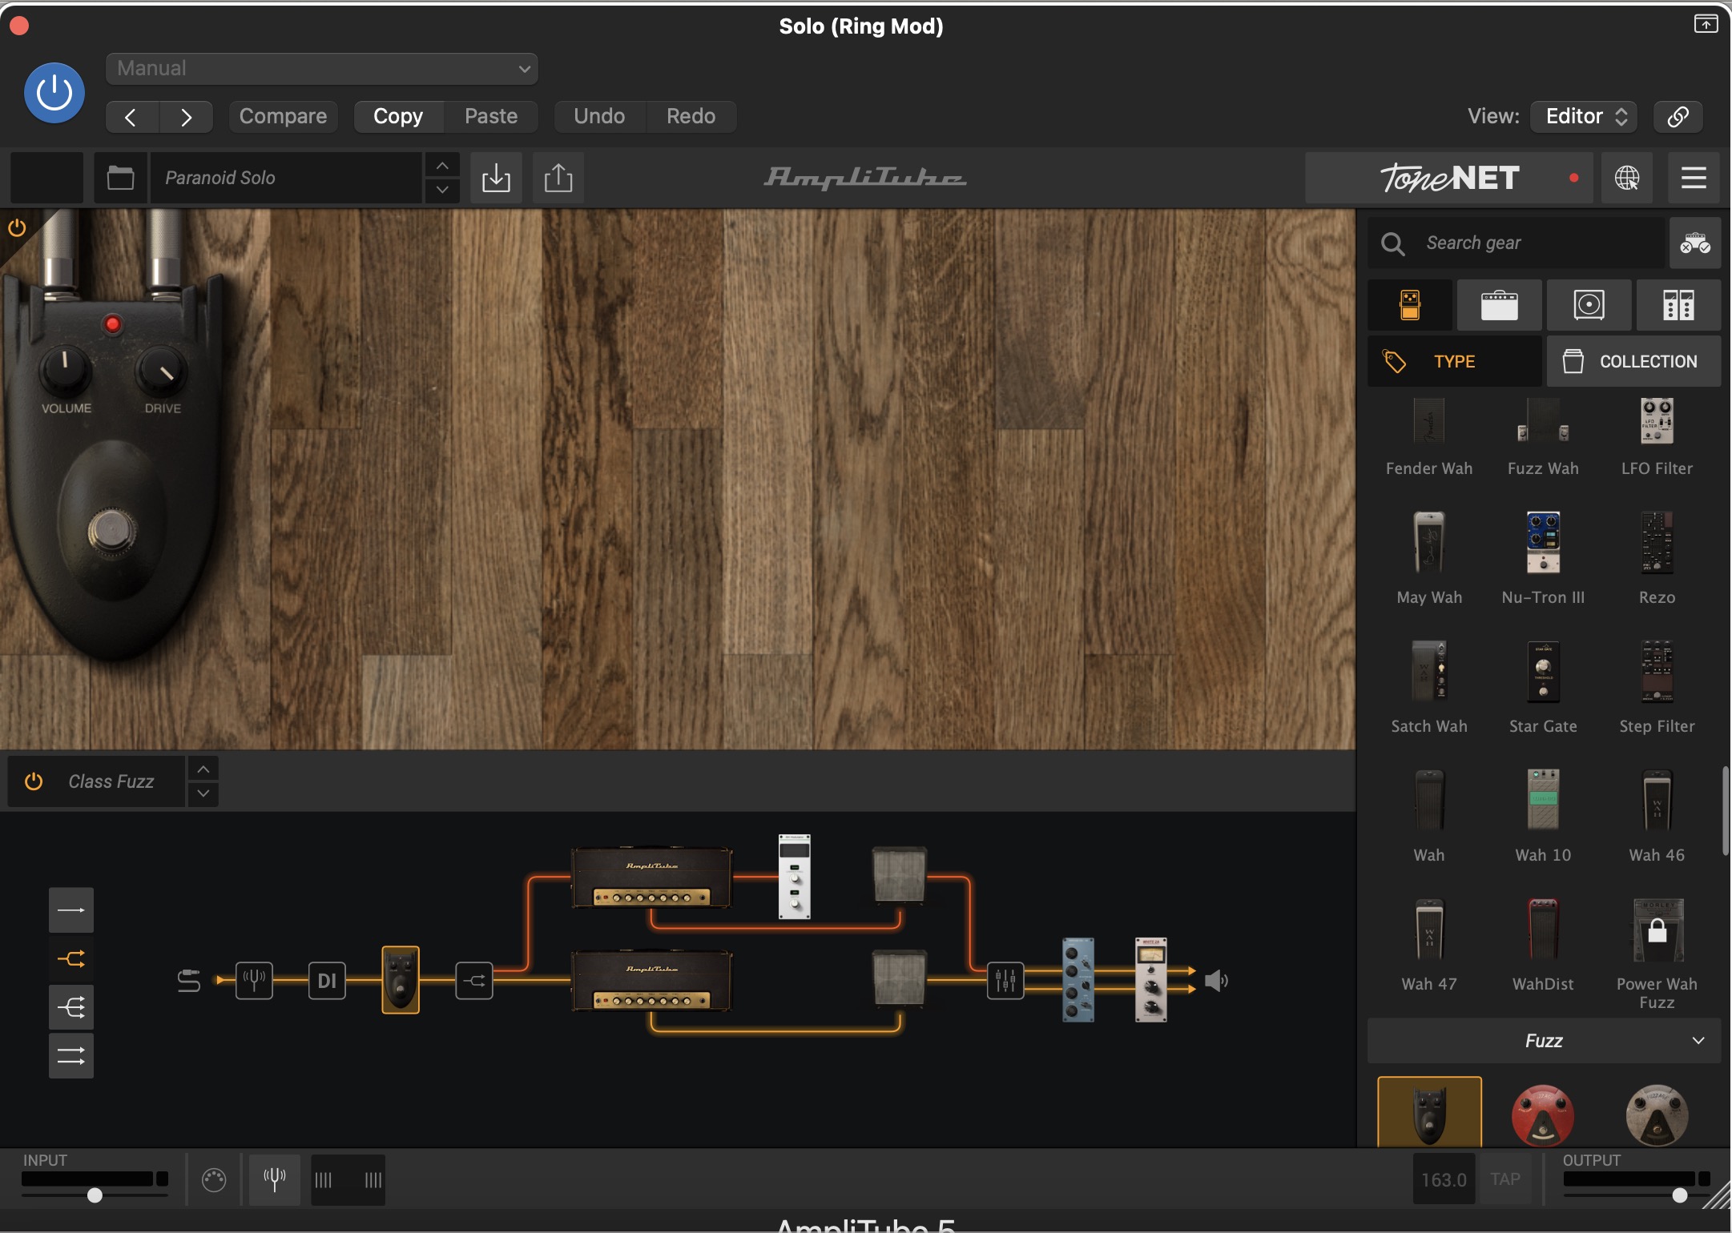Open the View Editor dropdown
This screenshot has height=1233, width=1732.
(x=1585, y=117)
